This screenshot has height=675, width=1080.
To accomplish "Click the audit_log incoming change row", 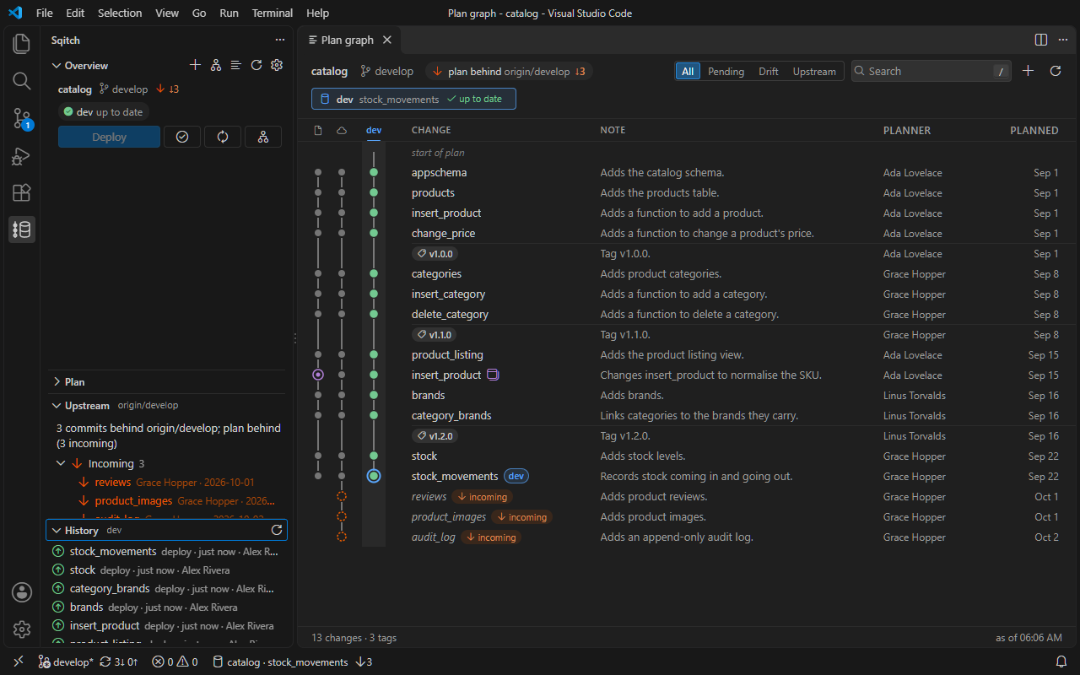I will (687, 537).
